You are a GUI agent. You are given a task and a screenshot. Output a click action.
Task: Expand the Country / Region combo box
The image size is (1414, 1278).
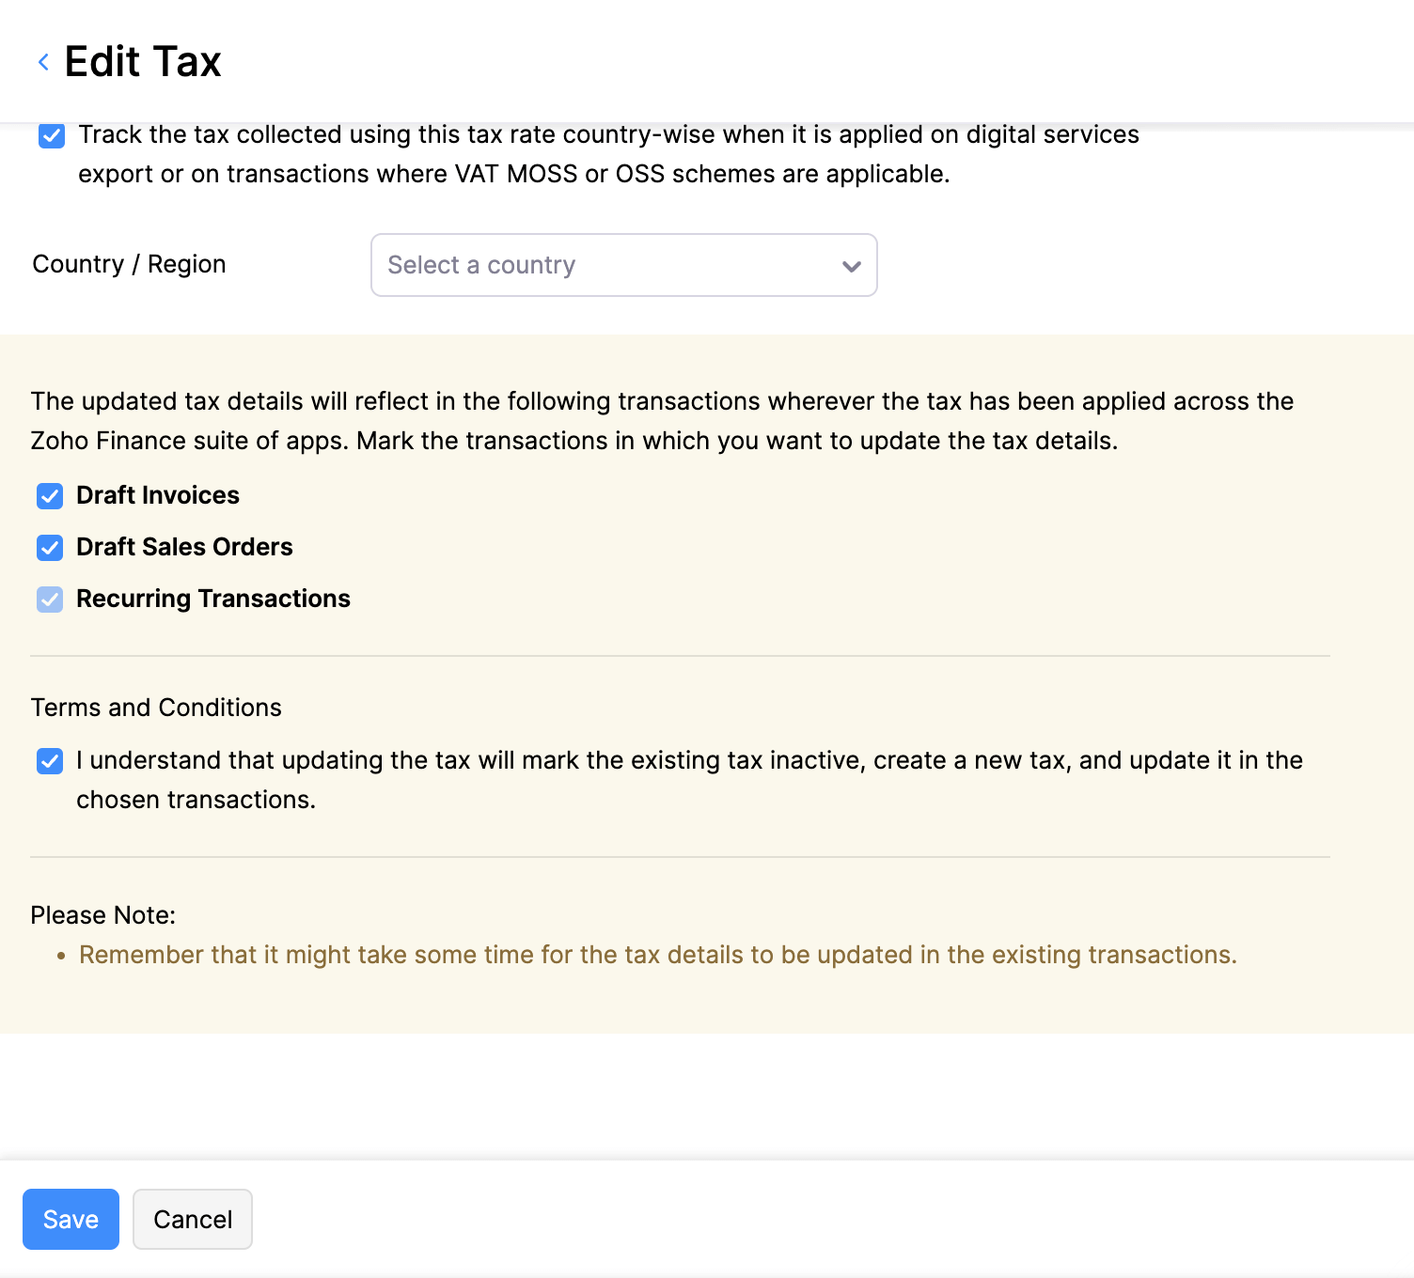pyautogui.click(x=623, y=266)
